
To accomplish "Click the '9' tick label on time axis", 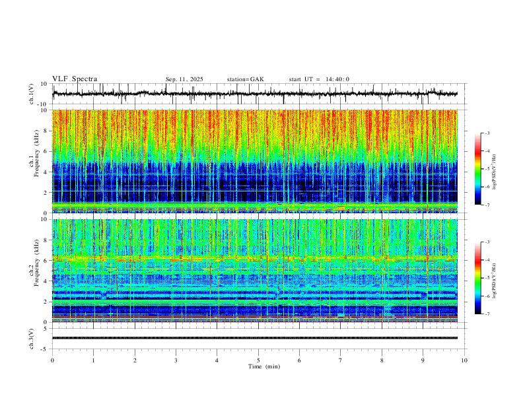I will [x=423, y=360].
